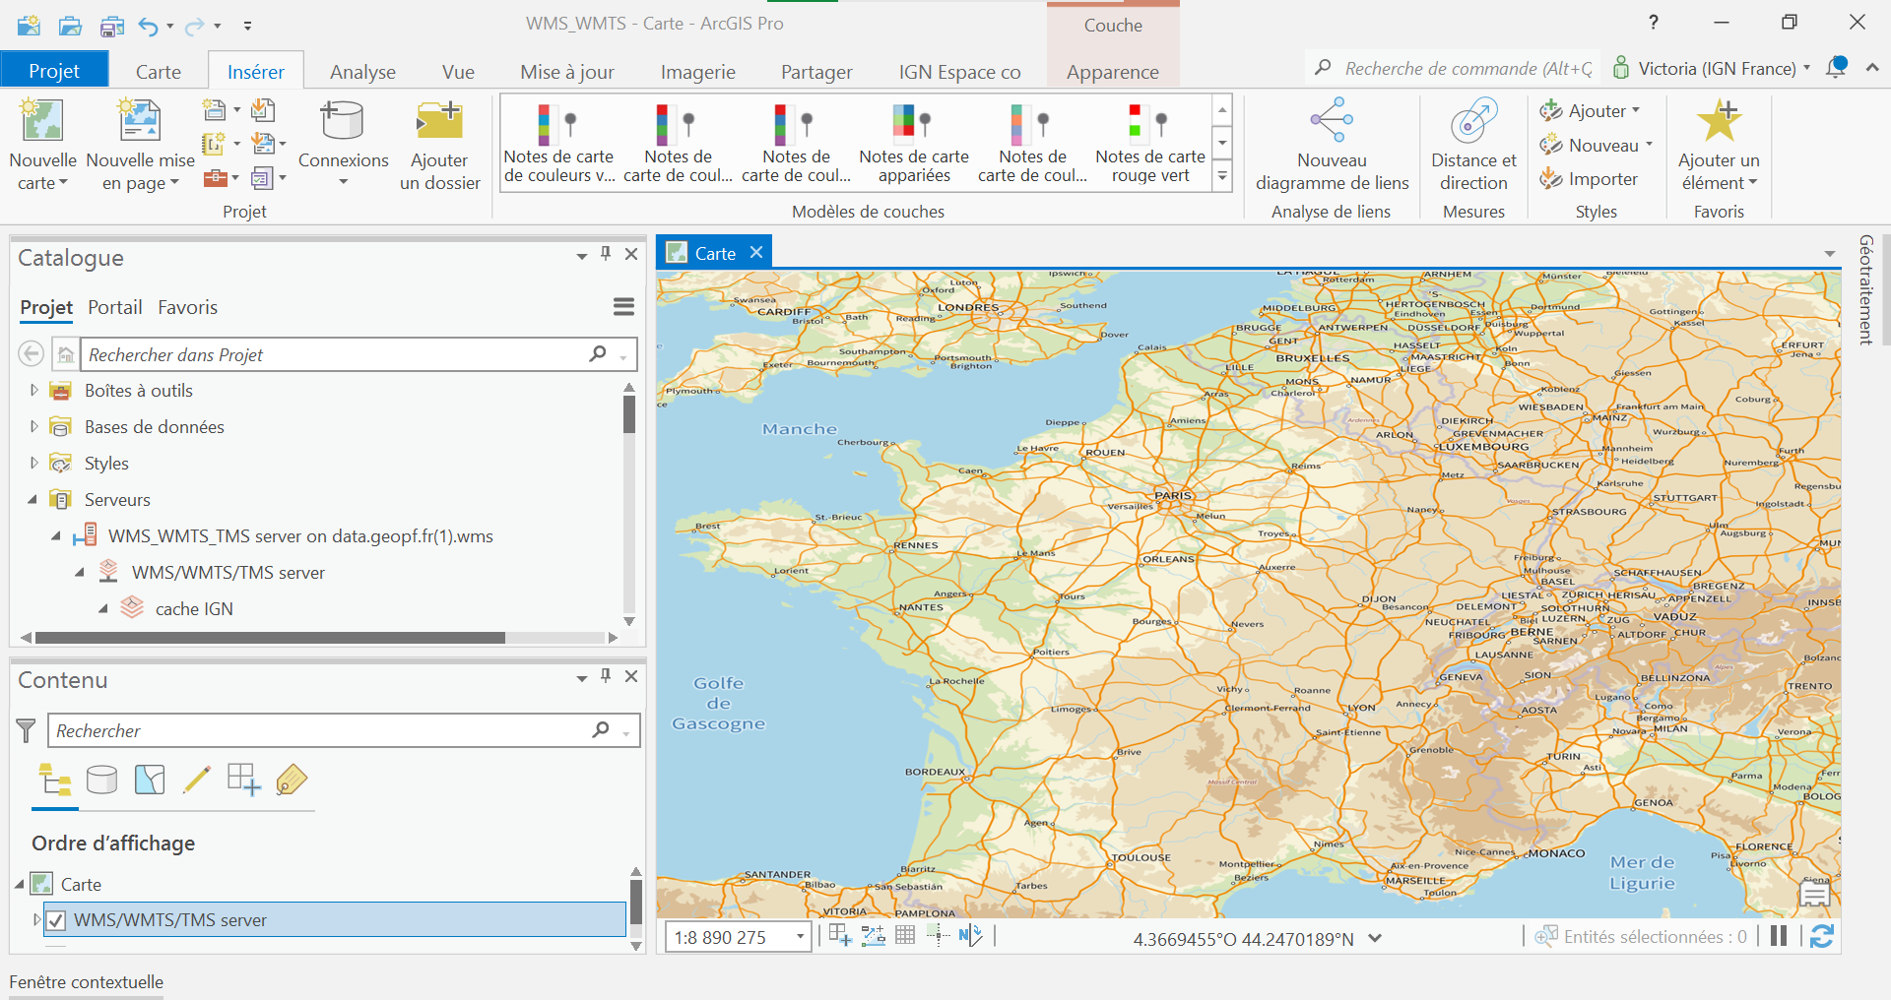The height and width of the screenshot is (1000, 1891).
Task: Open Distance et direction tool
Action: click(x=1473, y=145)
